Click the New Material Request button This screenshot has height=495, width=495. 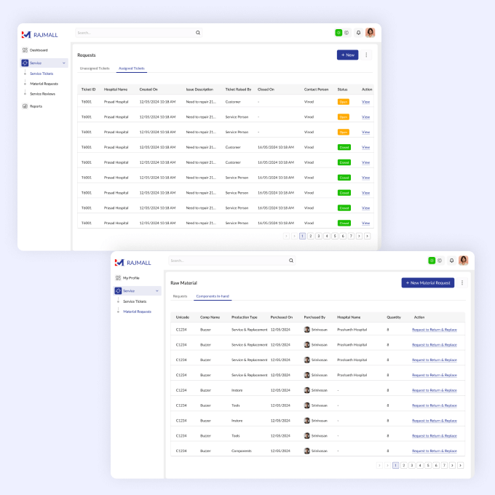(427, 282)
